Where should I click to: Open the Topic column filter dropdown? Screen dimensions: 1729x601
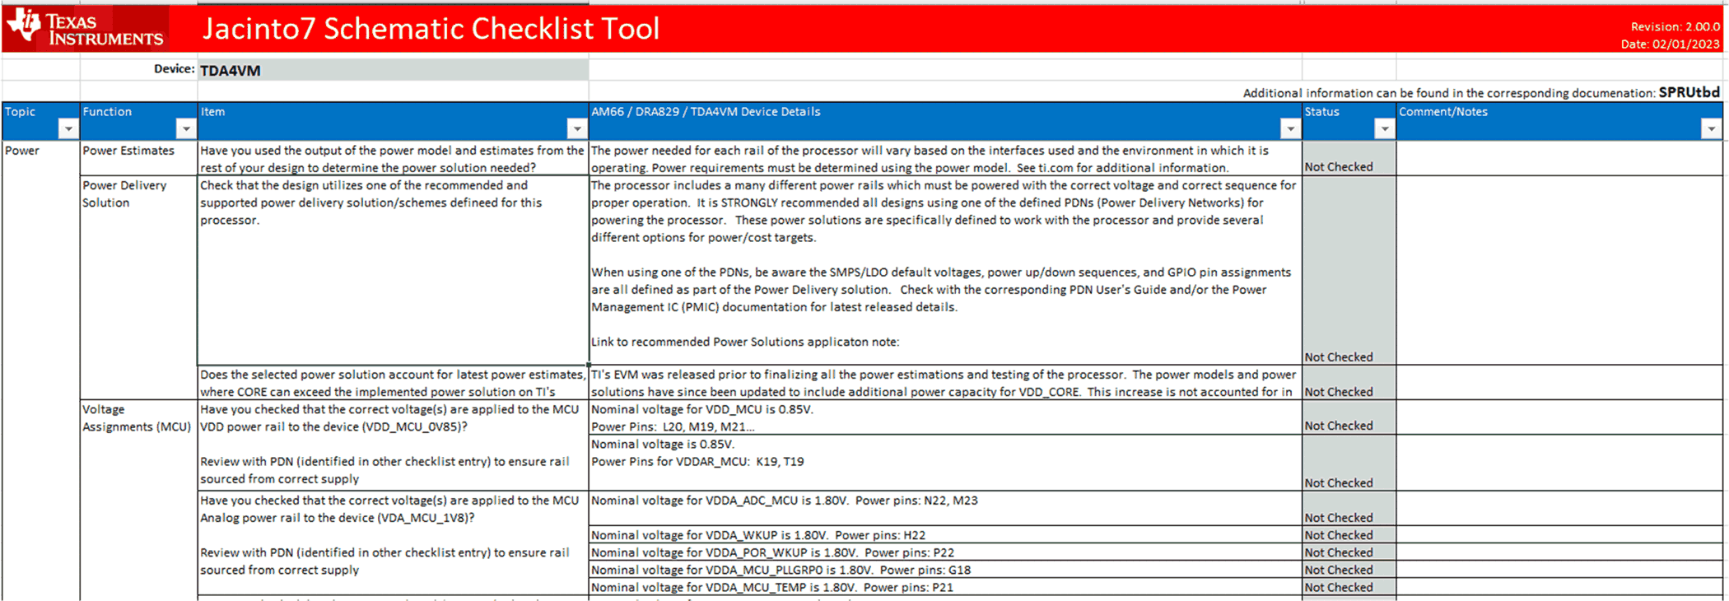pos(68,128)
